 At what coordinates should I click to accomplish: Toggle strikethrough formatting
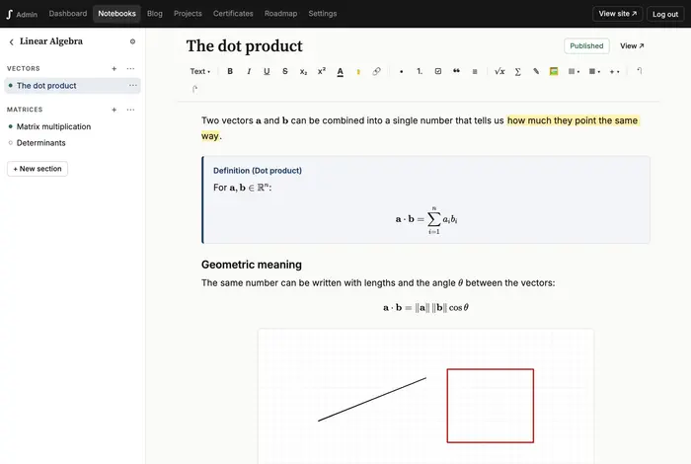pyautogui.click(x=285, y=71)
